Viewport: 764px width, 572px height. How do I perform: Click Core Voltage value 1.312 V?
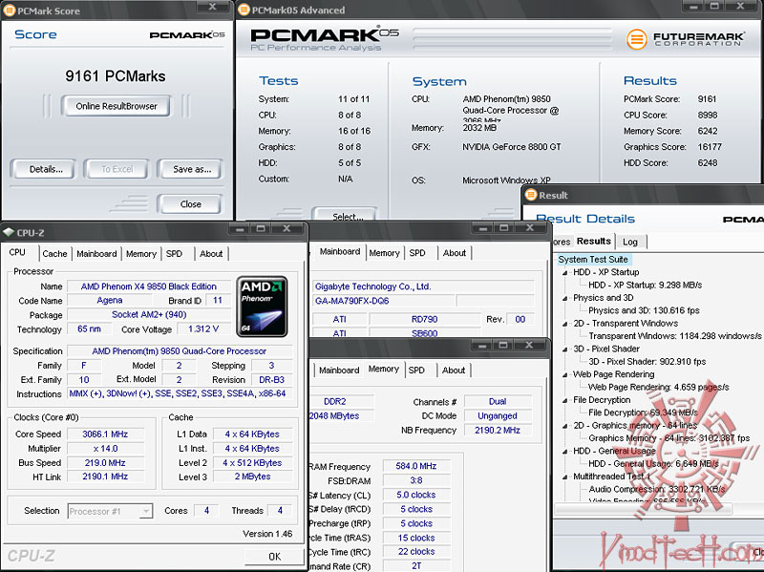tap(203, 328)
